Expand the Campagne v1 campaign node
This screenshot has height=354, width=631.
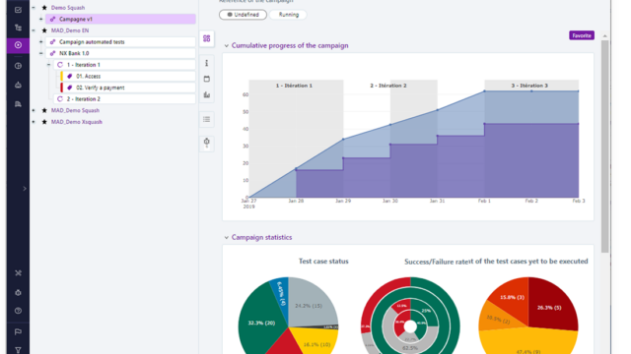pos(40,19)
